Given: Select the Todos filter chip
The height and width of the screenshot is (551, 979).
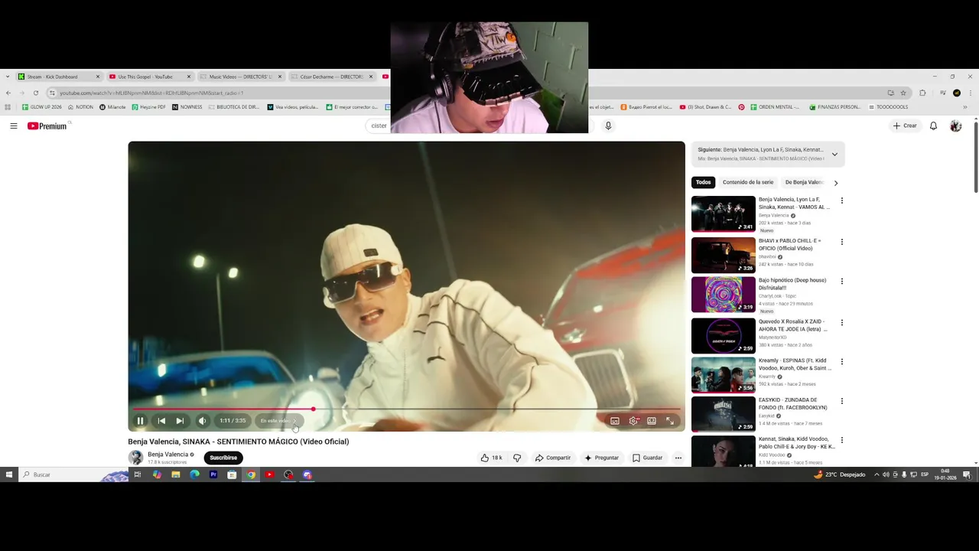Looking at the screenshot, I should click(x=704, y=182).
